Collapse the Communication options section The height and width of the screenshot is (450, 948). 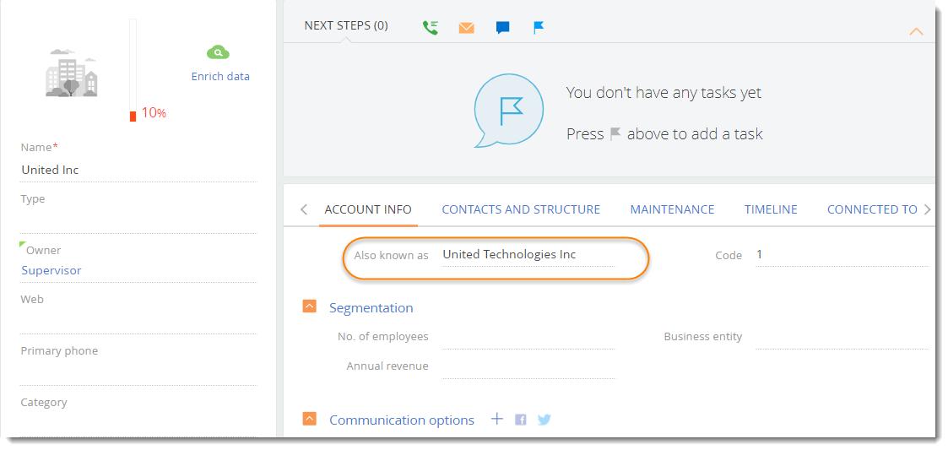click(x=310, y=419)
